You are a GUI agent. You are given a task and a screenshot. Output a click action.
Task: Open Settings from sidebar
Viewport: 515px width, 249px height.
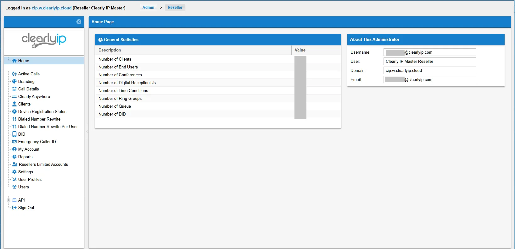pyautogui.click(x=25, y=172)
